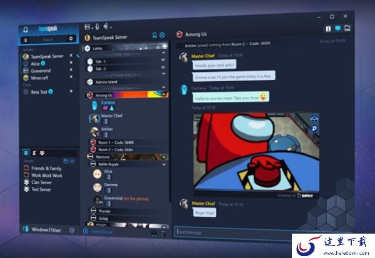Mute the microphone in toolbar
This screenshot has height=258, width=375.
(97, 26)
